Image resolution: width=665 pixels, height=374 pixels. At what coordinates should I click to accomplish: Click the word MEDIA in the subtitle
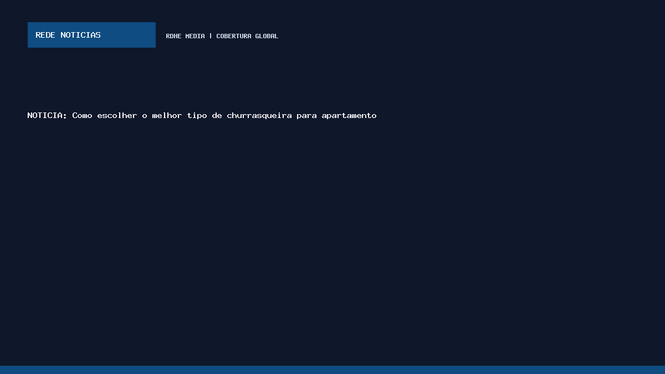(x=195, y=36)
